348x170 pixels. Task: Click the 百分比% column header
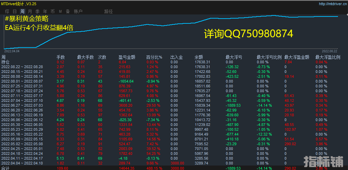(154, 57)
